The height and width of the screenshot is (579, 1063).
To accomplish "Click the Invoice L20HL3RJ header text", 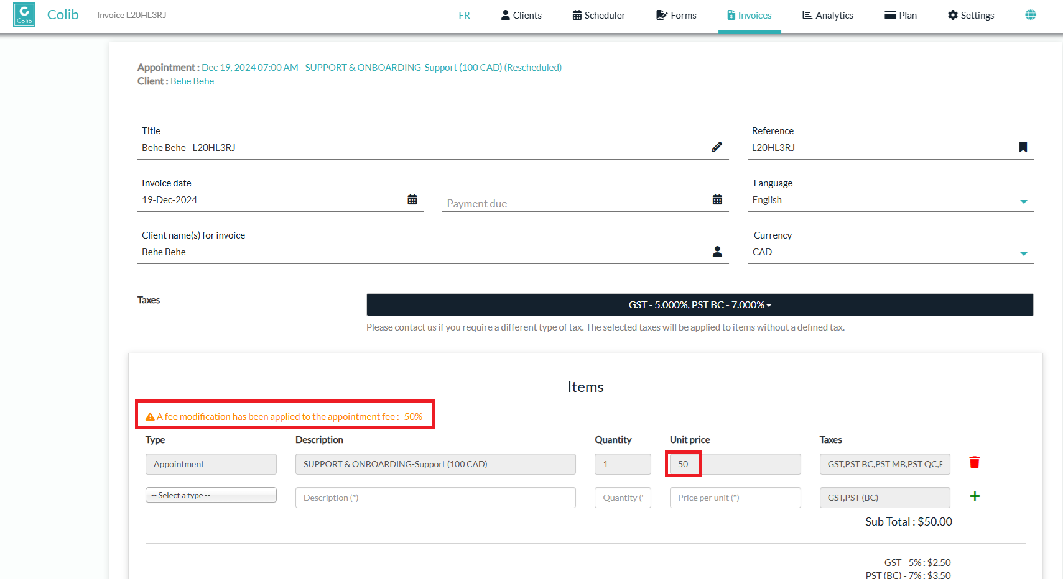I will coord(131,15).
